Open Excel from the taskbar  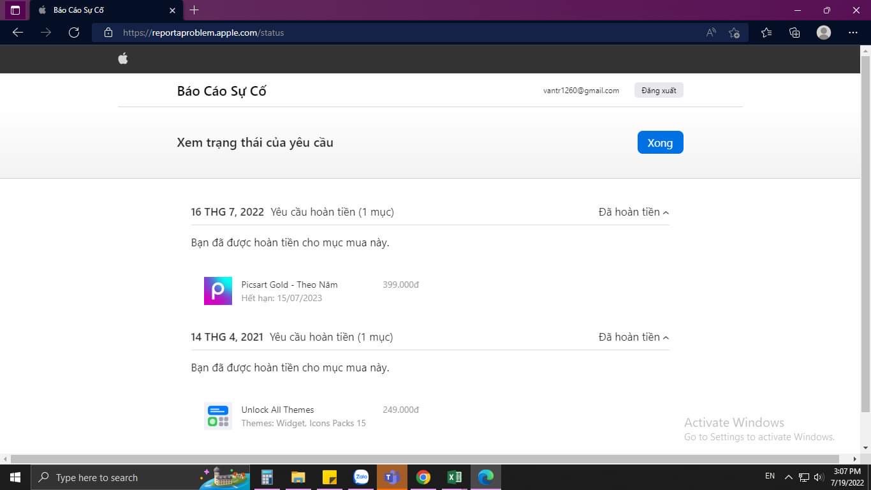pos(454,477)
